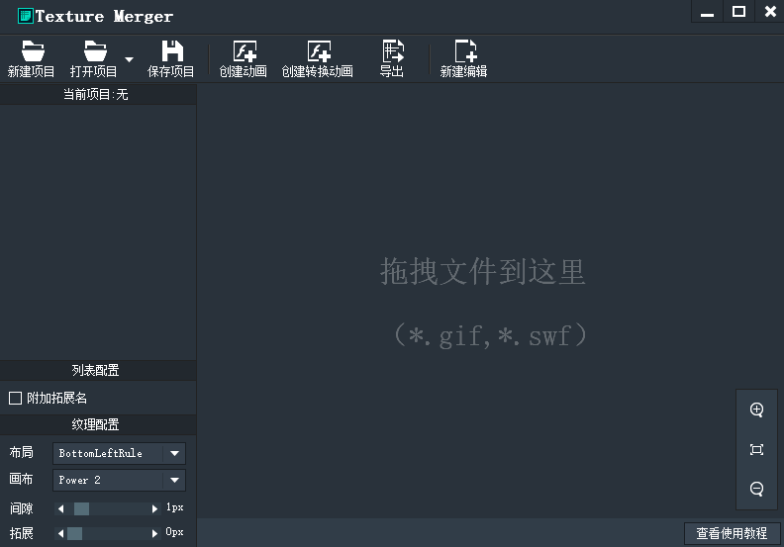The width and height of the screenshot is (784, 547).
Task: Click the Texture Merger app logo icon
Action: (x=26, y=16)
